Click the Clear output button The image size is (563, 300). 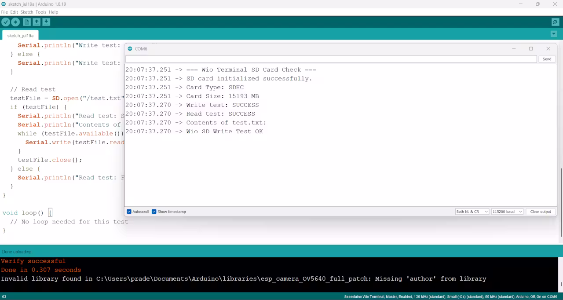tap(540, 212)
